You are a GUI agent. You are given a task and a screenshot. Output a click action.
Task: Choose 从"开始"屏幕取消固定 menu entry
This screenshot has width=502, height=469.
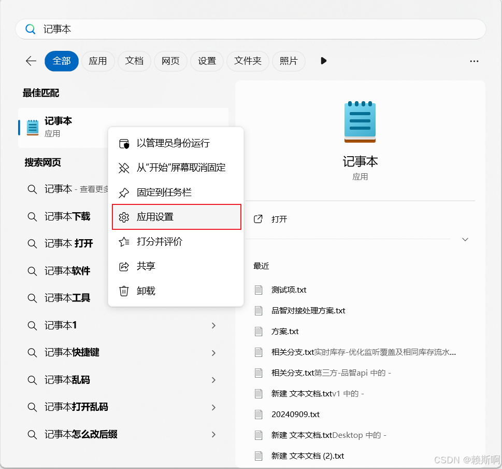click(x=176, y=168)
